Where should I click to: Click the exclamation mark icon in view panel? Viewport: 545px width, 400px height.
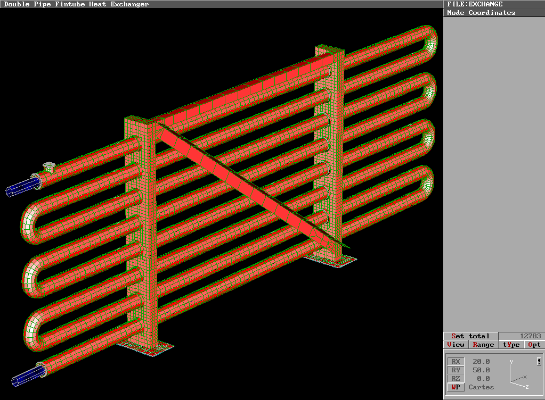click(539, 362)
